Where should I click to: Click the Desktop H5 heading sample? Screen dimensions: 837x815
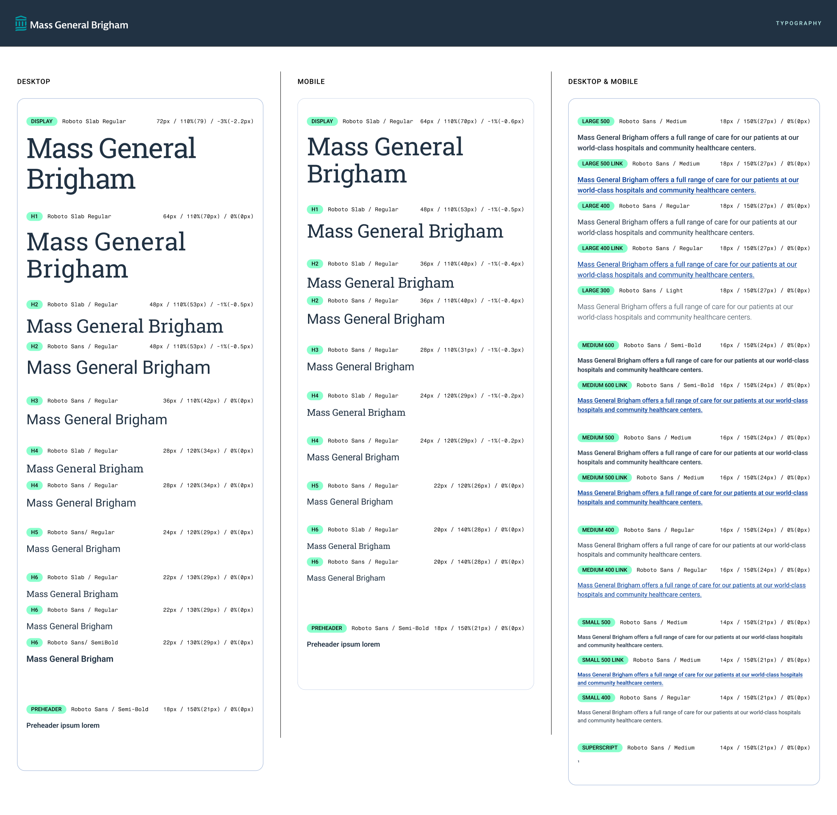[x=73, y=549]
